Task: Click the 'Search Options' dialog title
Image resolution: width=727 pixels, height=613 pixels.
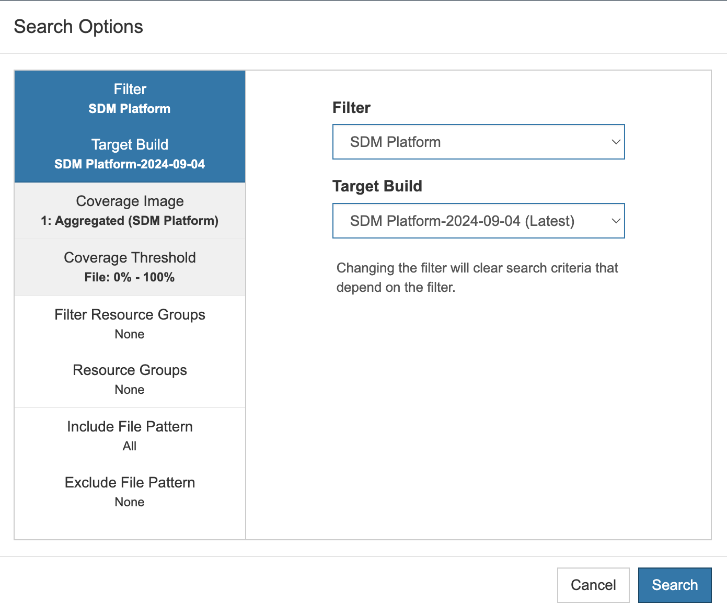Action: point(78,27)
